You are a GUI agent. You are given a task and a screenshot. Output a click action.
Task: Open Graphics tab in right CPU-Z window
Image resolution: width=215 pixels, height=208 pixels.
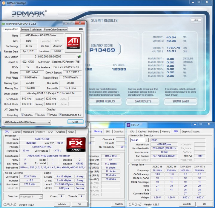[186, 131]
